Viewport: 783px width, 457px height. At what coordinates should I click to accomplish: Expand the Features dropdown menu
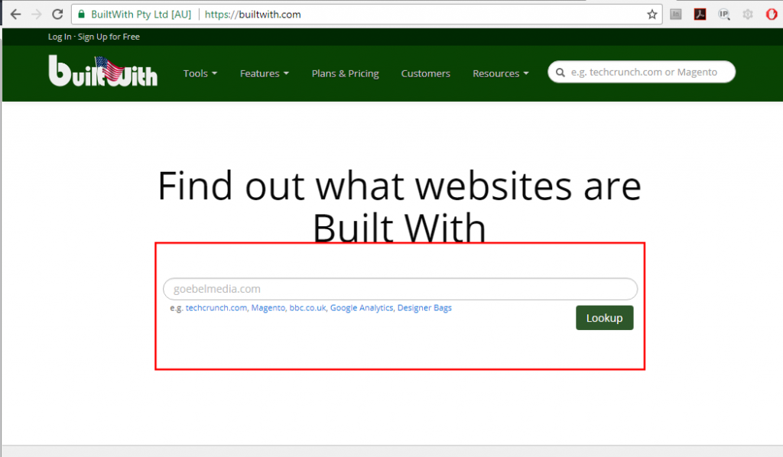pos(264,73)
